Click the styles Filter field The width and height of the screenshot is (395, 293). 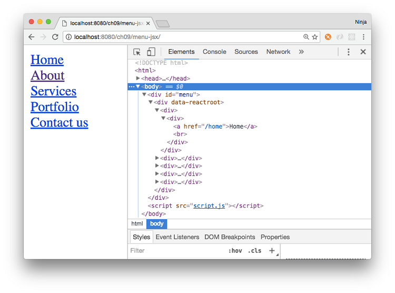(x=177, y=251)
